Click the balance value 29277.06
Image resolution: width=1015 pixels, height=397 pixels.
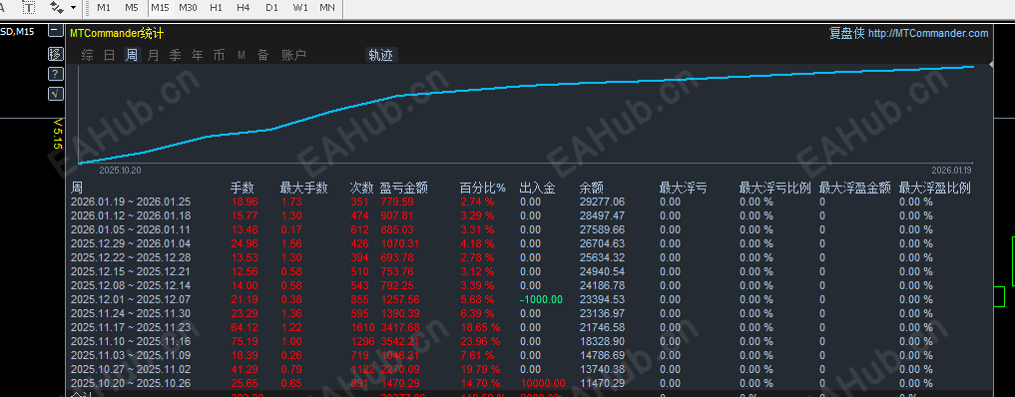[x=602, y=201]
